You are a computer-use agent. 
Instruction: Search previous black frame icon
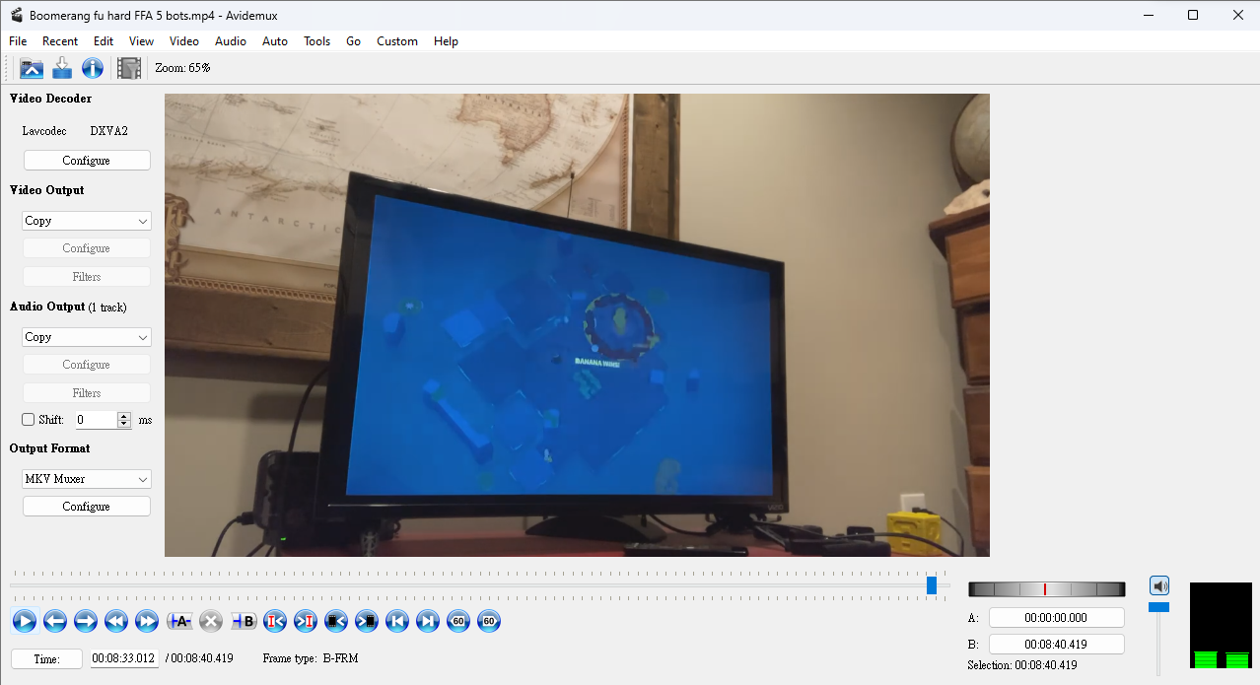click(336, 621)
